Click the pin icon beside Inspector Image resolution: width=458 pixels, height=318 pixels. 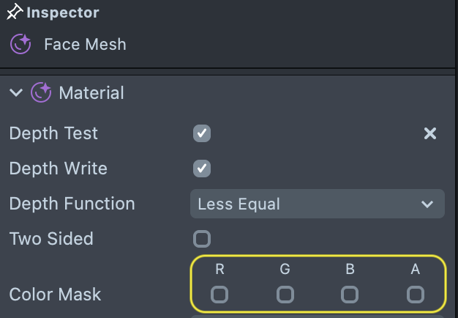(15, 12)
